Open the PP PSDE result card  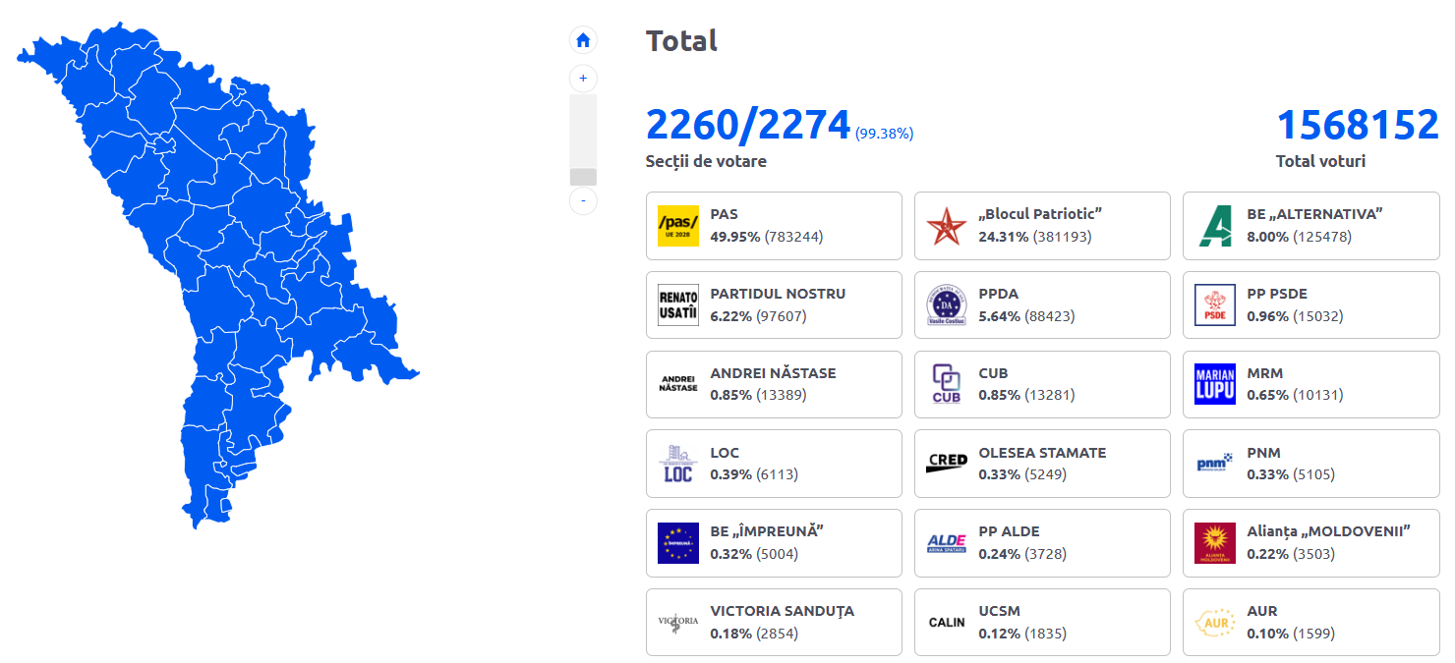(x=1310, y=304)
